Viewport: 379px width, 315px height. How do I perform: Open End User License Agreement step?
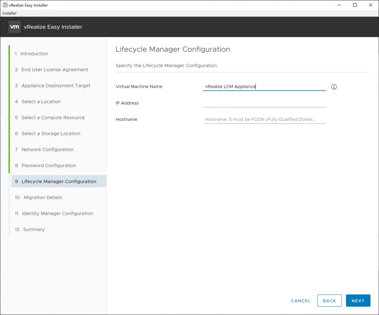(55, 70)
